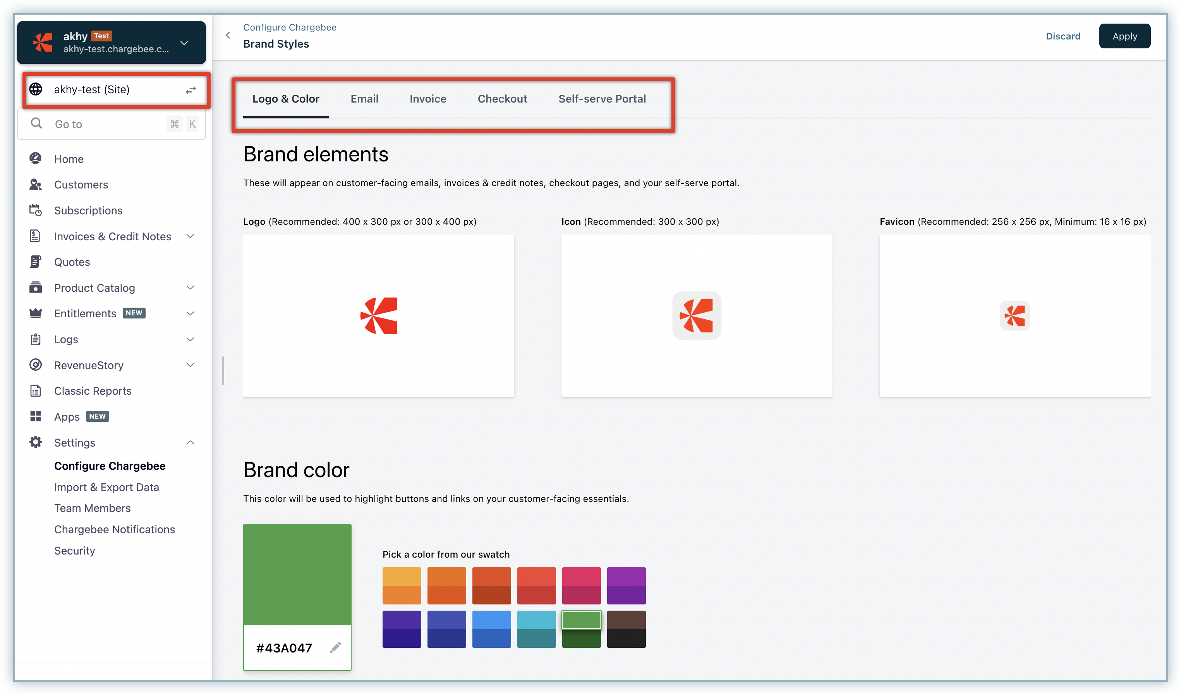1181x695 pixels.
Task: Click the Customers people icon
Action: click(x=36, y=185)
